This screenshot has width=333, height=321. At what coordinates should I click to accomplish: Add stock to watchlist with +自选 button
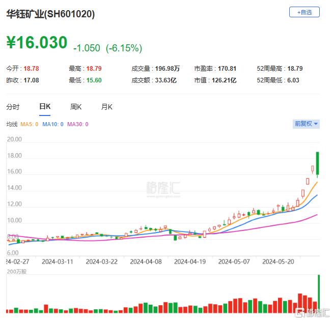pos(304,12)
